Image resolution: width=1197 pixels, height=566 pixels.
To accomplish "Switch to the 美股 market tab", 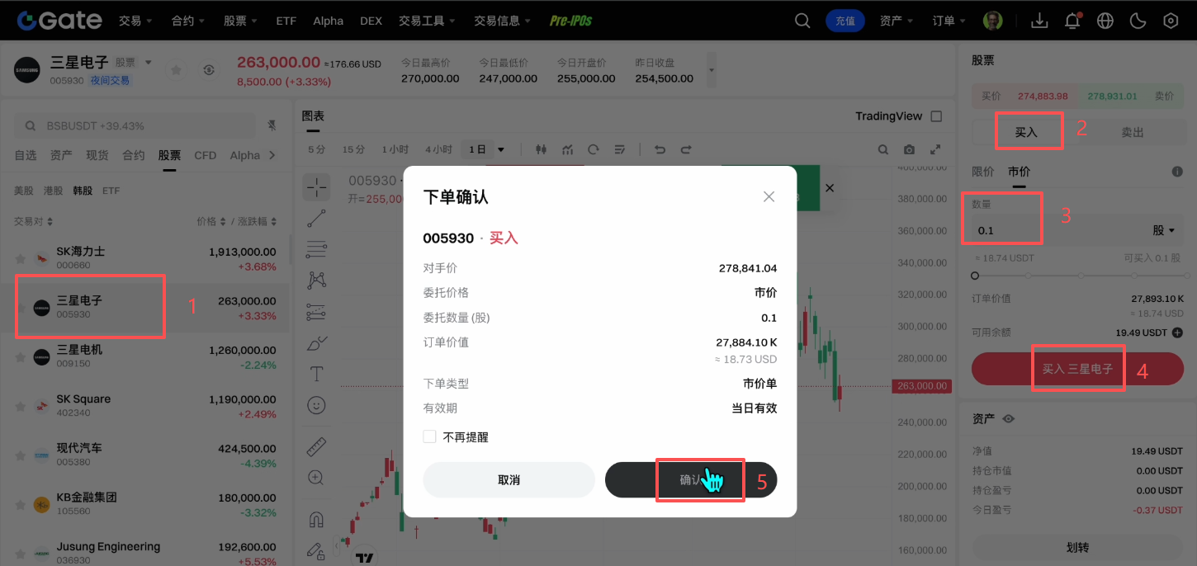I will 23,191.
